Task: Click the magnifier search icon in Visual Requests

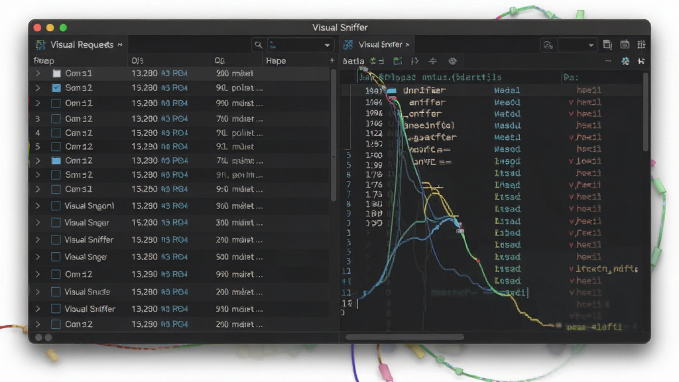Action: [258, 44]
